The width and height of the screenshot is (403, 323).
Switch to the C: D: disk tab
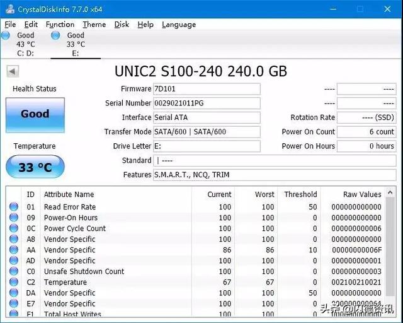[25, 44]
